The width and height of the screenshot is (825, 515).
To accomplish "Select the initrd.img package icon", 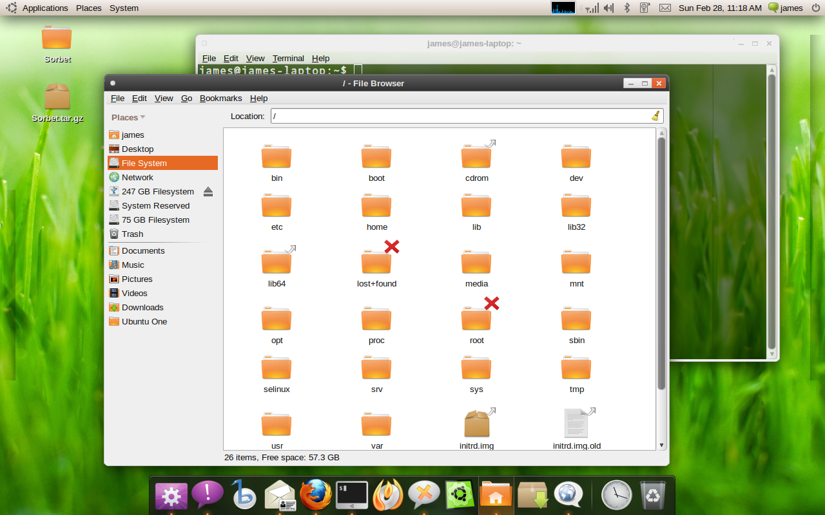I will pyautogui.click(x=477, y=423).
